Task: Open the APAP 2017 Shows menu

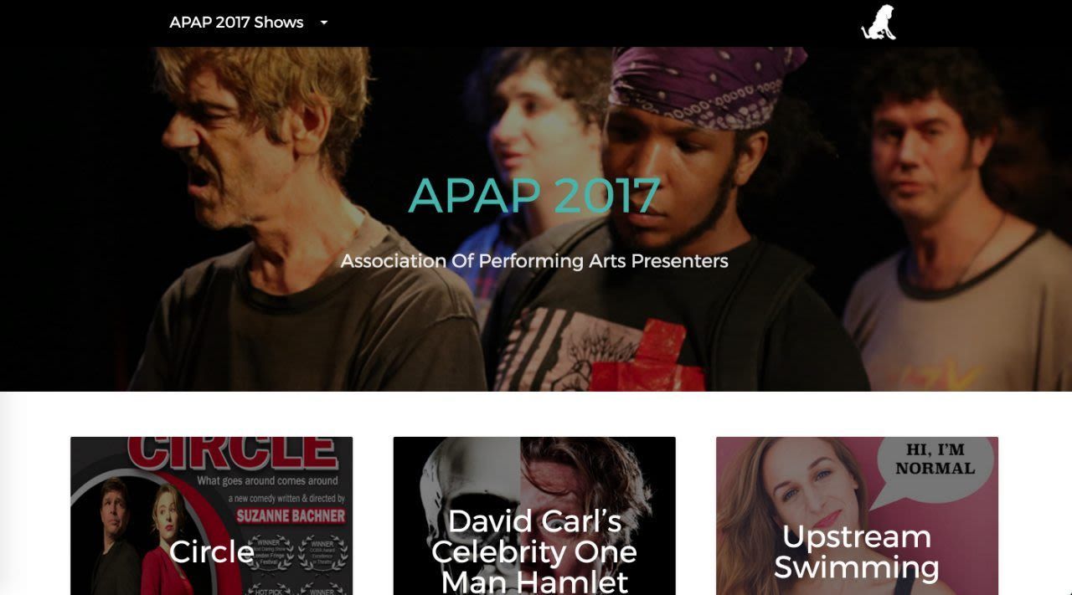Action: click(x=236, y=23)
